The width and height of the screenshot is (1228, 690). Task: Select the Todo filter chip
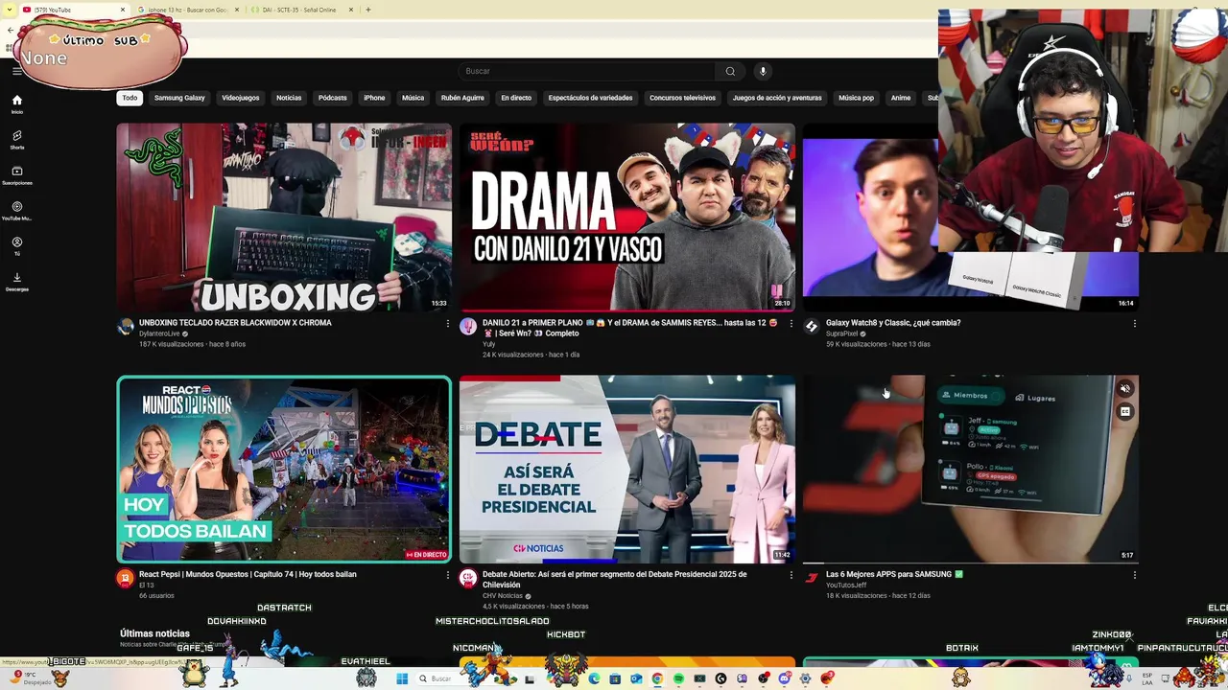click(x=130, y=98)
